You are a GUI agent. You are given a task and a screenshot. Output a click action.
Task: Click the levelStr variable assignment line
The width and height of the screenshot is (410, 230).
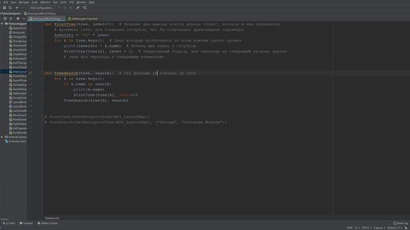(81, 35)
